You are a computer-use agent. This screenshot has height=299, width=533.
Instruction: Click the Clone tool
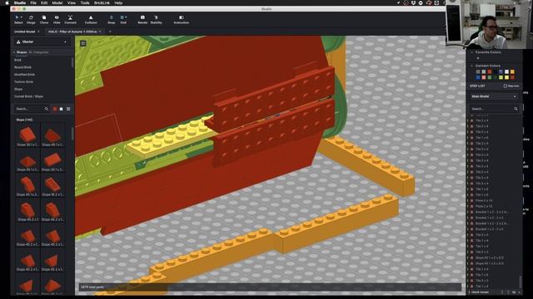44,19
